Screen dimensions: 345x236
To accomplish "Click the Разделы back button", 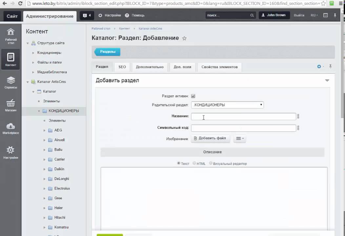I will pos(108,52).
